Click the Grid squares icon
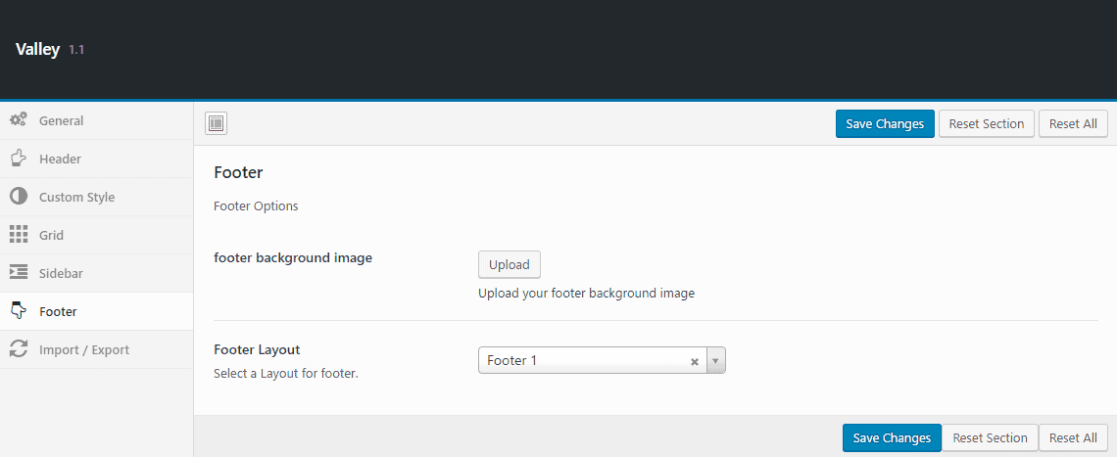The image size is (1117, 457). tap(19, 235)
